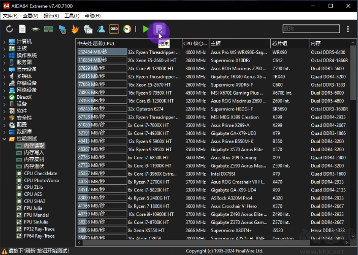The height and width of the screenshot is (255, 358).
Task: Open the three-dot more options menu
Action: click(348, 29)
